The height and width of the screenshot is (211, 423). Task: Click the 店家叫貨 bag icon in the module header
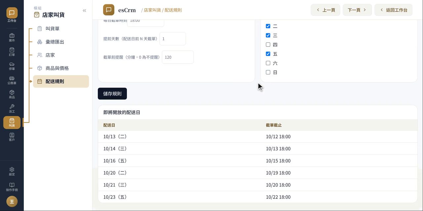37,15
